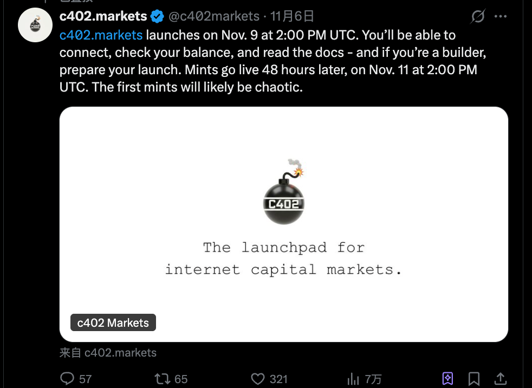This screenshot has width=532, height=388.
Task: Toggle the bookmark icon to save the post
Action: coord(474,379)
